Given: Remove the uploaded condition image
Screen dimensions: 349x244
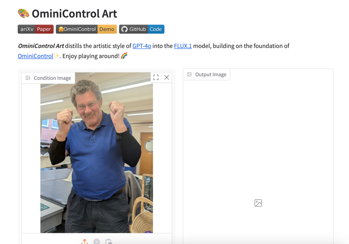Looking at the screenshot, I should tap(166, 77).
